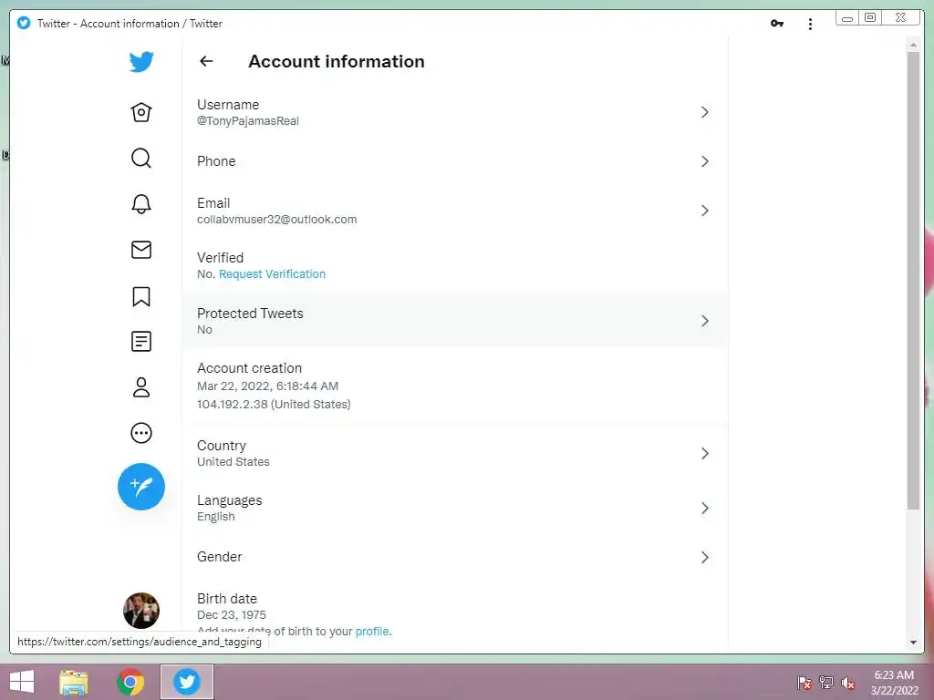Open the Username label

click(x=228, y=105)
